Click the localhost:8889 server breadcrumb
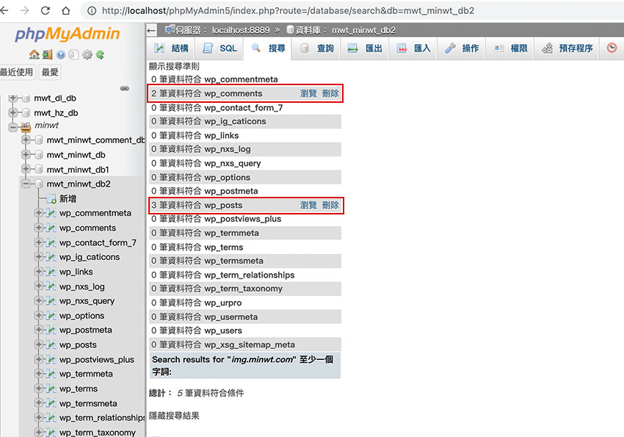Image resolution: width=624 pixels, height=437 pixels. pyautogui.click(x=240, y=30)
